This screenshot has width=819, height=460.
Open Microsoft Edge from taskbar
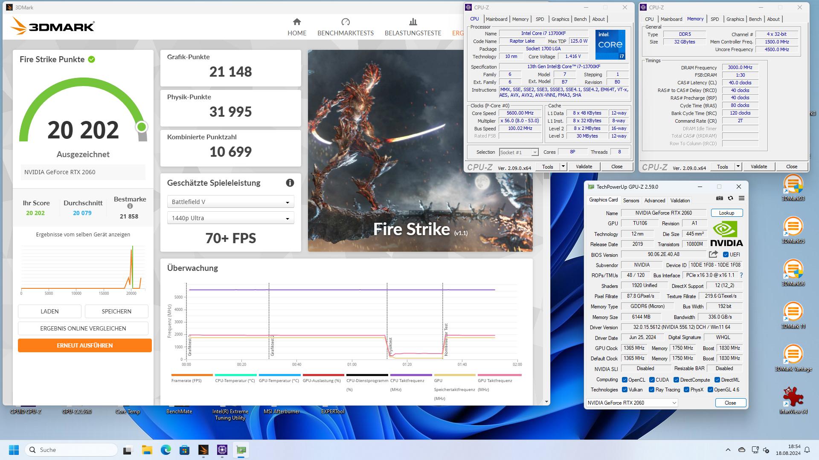tap(166, 450)
